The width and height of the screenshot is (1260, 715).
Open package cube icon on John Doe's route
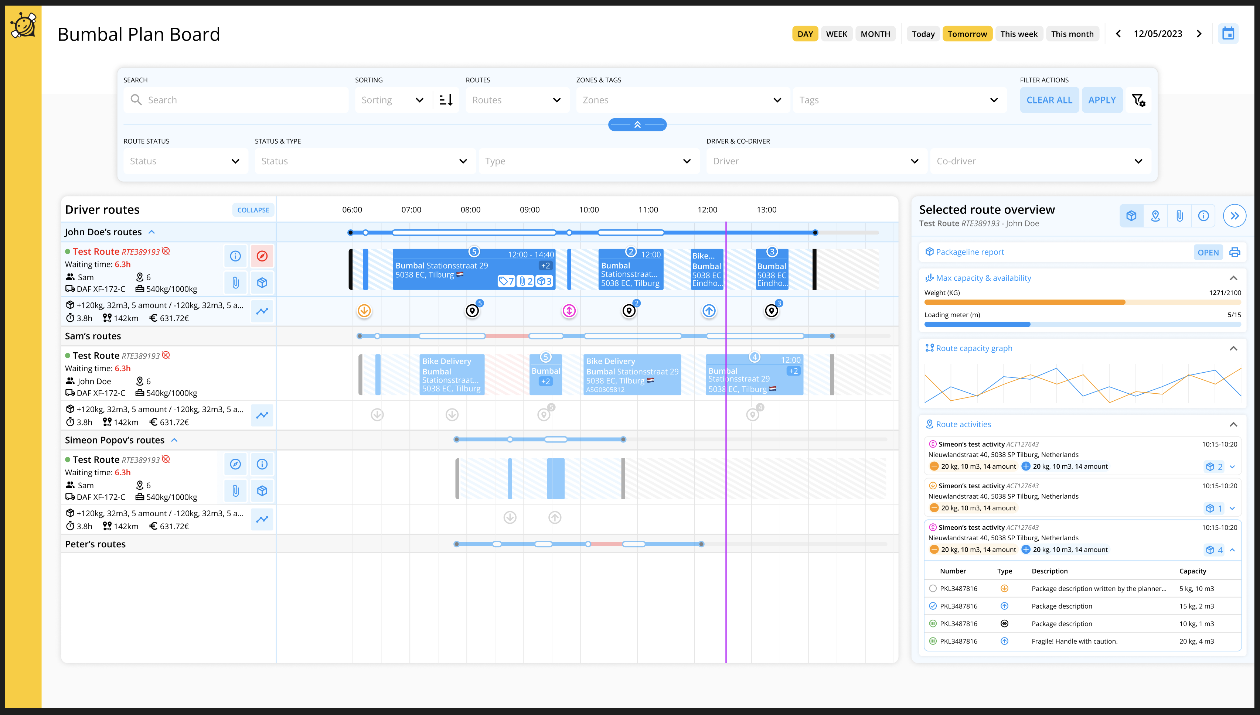click(x=262, y=283)
